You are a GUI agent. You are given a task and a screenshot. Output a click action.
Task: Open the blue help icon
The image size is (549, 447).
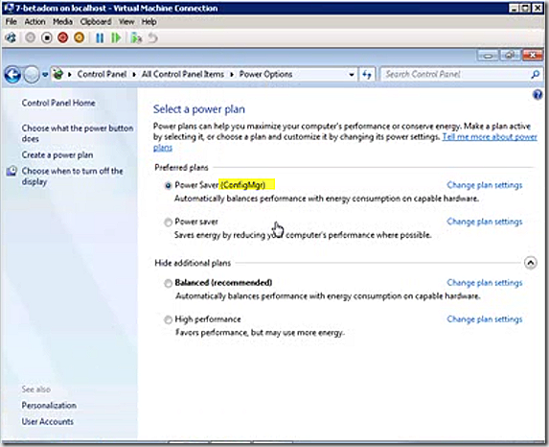click(538, 95)
